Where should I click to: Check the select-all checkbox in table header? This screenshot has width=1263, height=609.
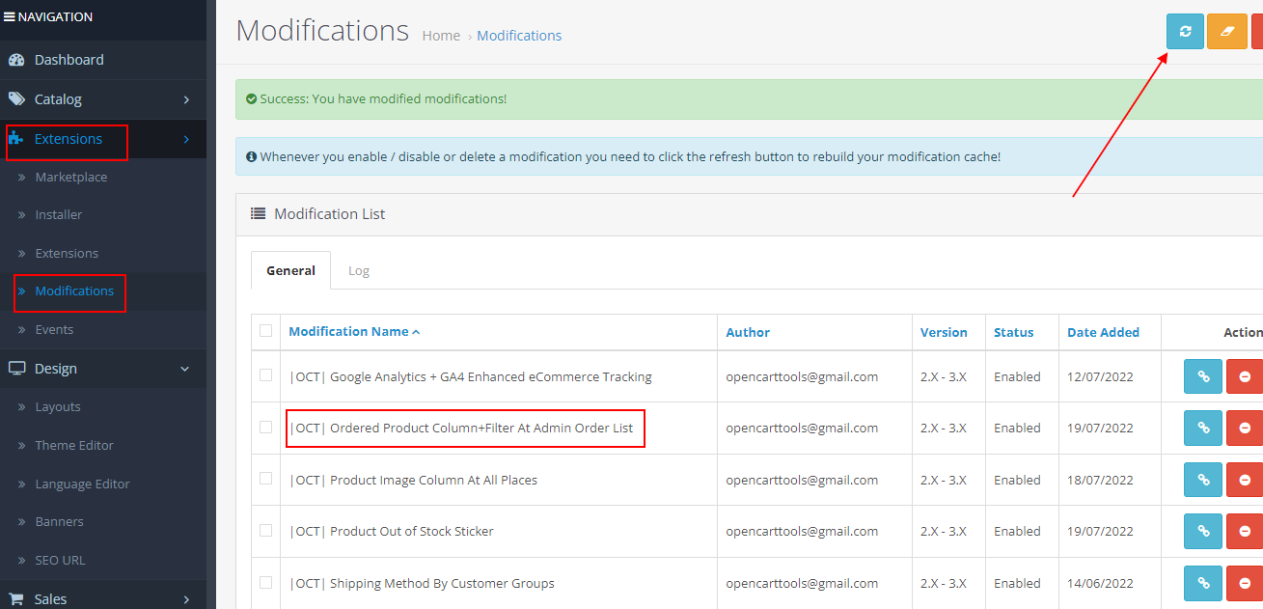point(265,330)
